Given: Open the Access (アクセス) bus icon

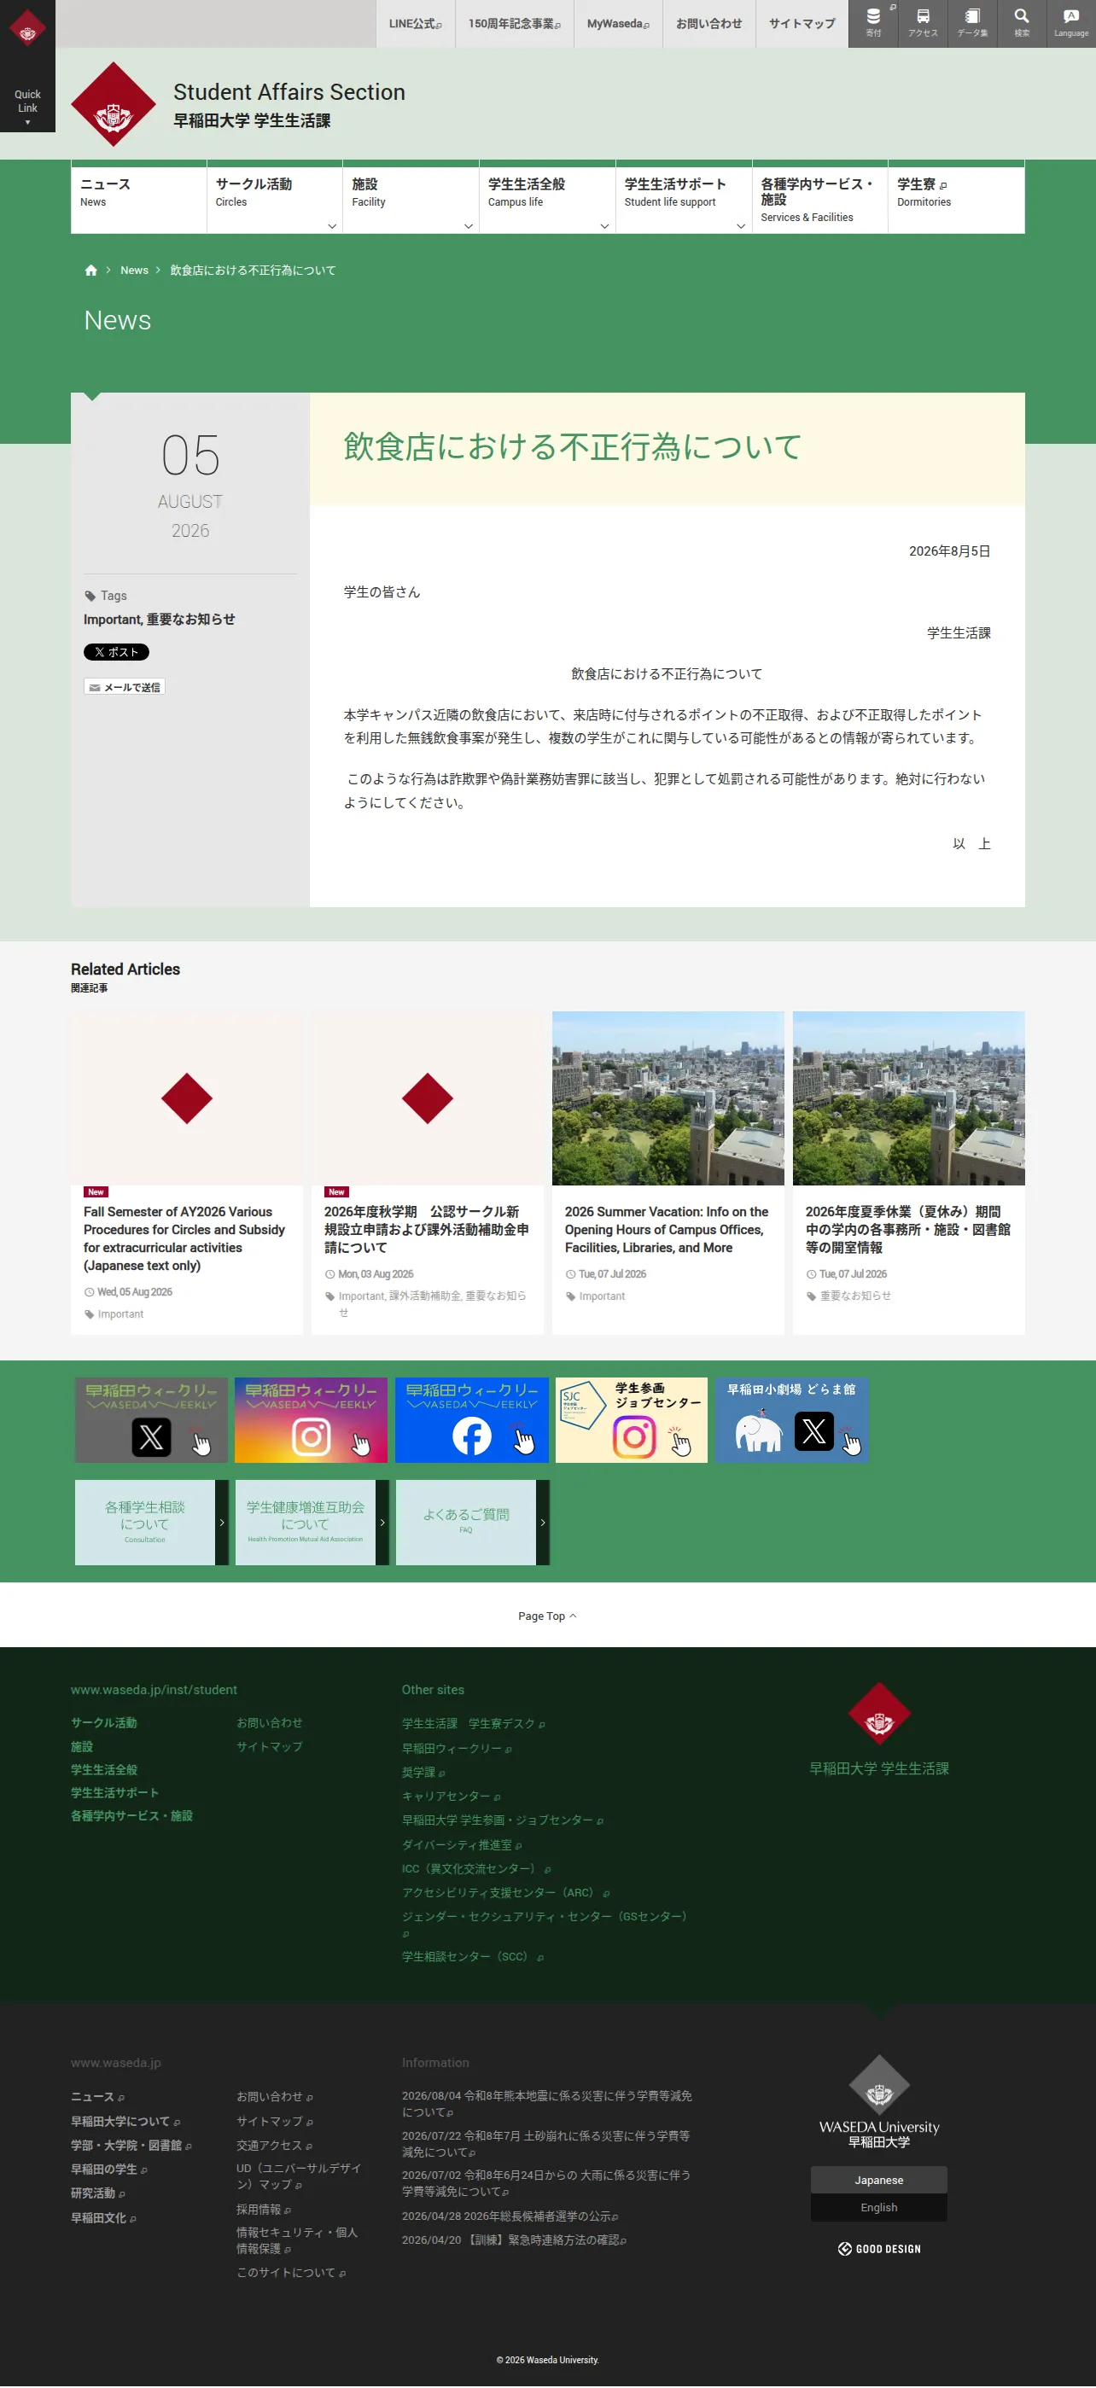Looking at the screenshot, I should (923, 23).
